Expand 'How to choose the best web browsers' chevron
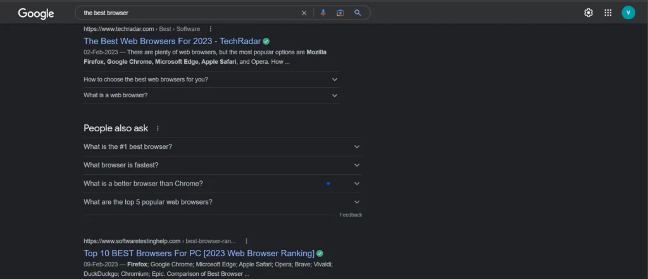The width and height of the screenshot is (648, 279). point(335,80)
